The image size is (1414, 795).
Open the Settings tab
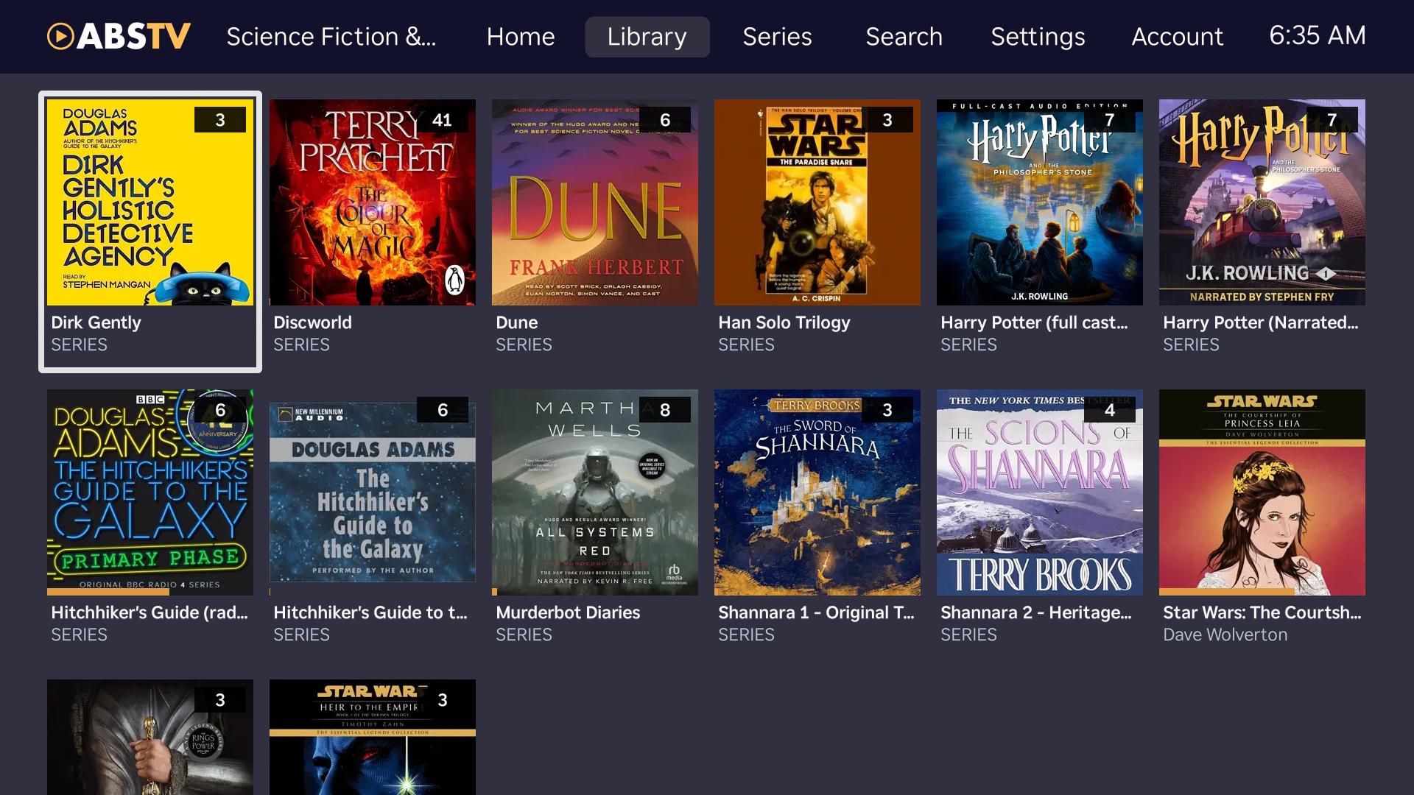tap(1038, 36)
